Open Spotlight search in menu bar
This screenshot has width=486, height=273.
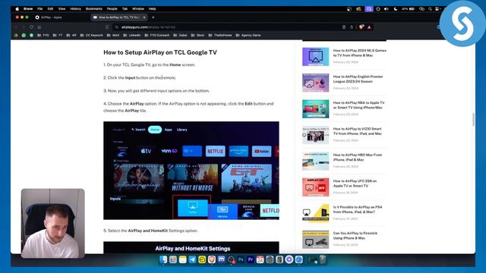(x=431, y=9)
